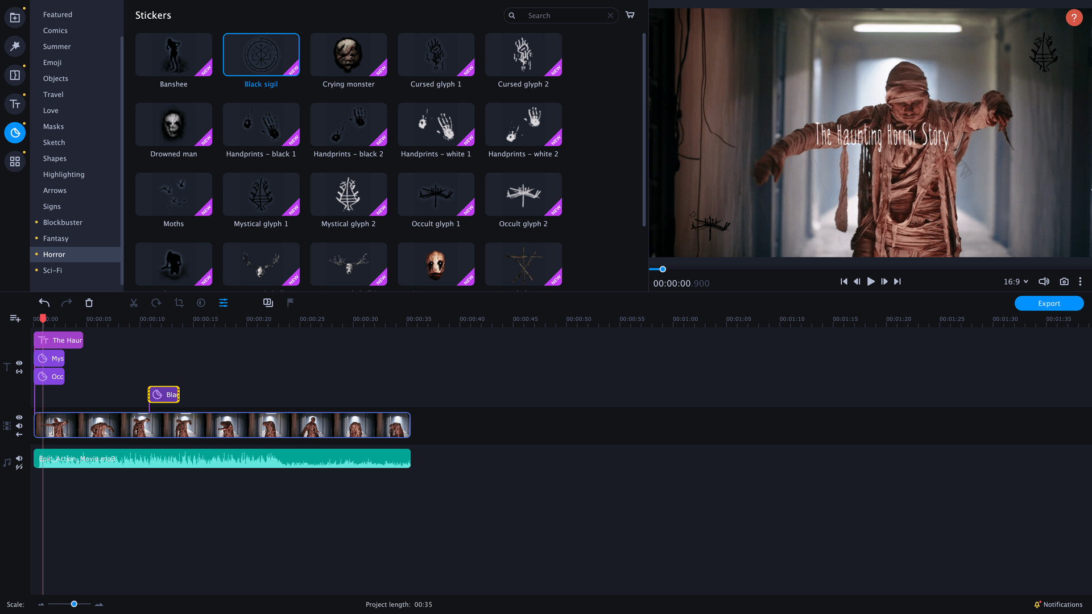
Task: Select the Crop tool icon
Action: [x=178, y=302]
